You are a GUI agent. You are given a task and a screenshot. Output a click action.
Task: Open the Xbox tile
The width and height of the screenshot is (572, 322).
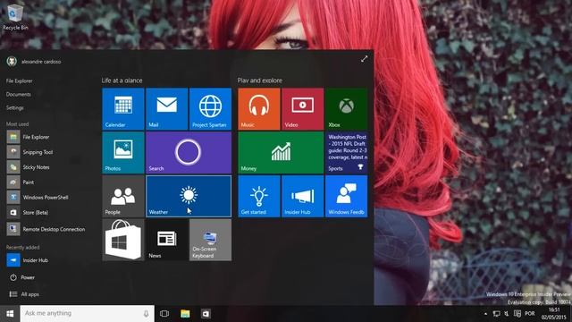[346, 109]
